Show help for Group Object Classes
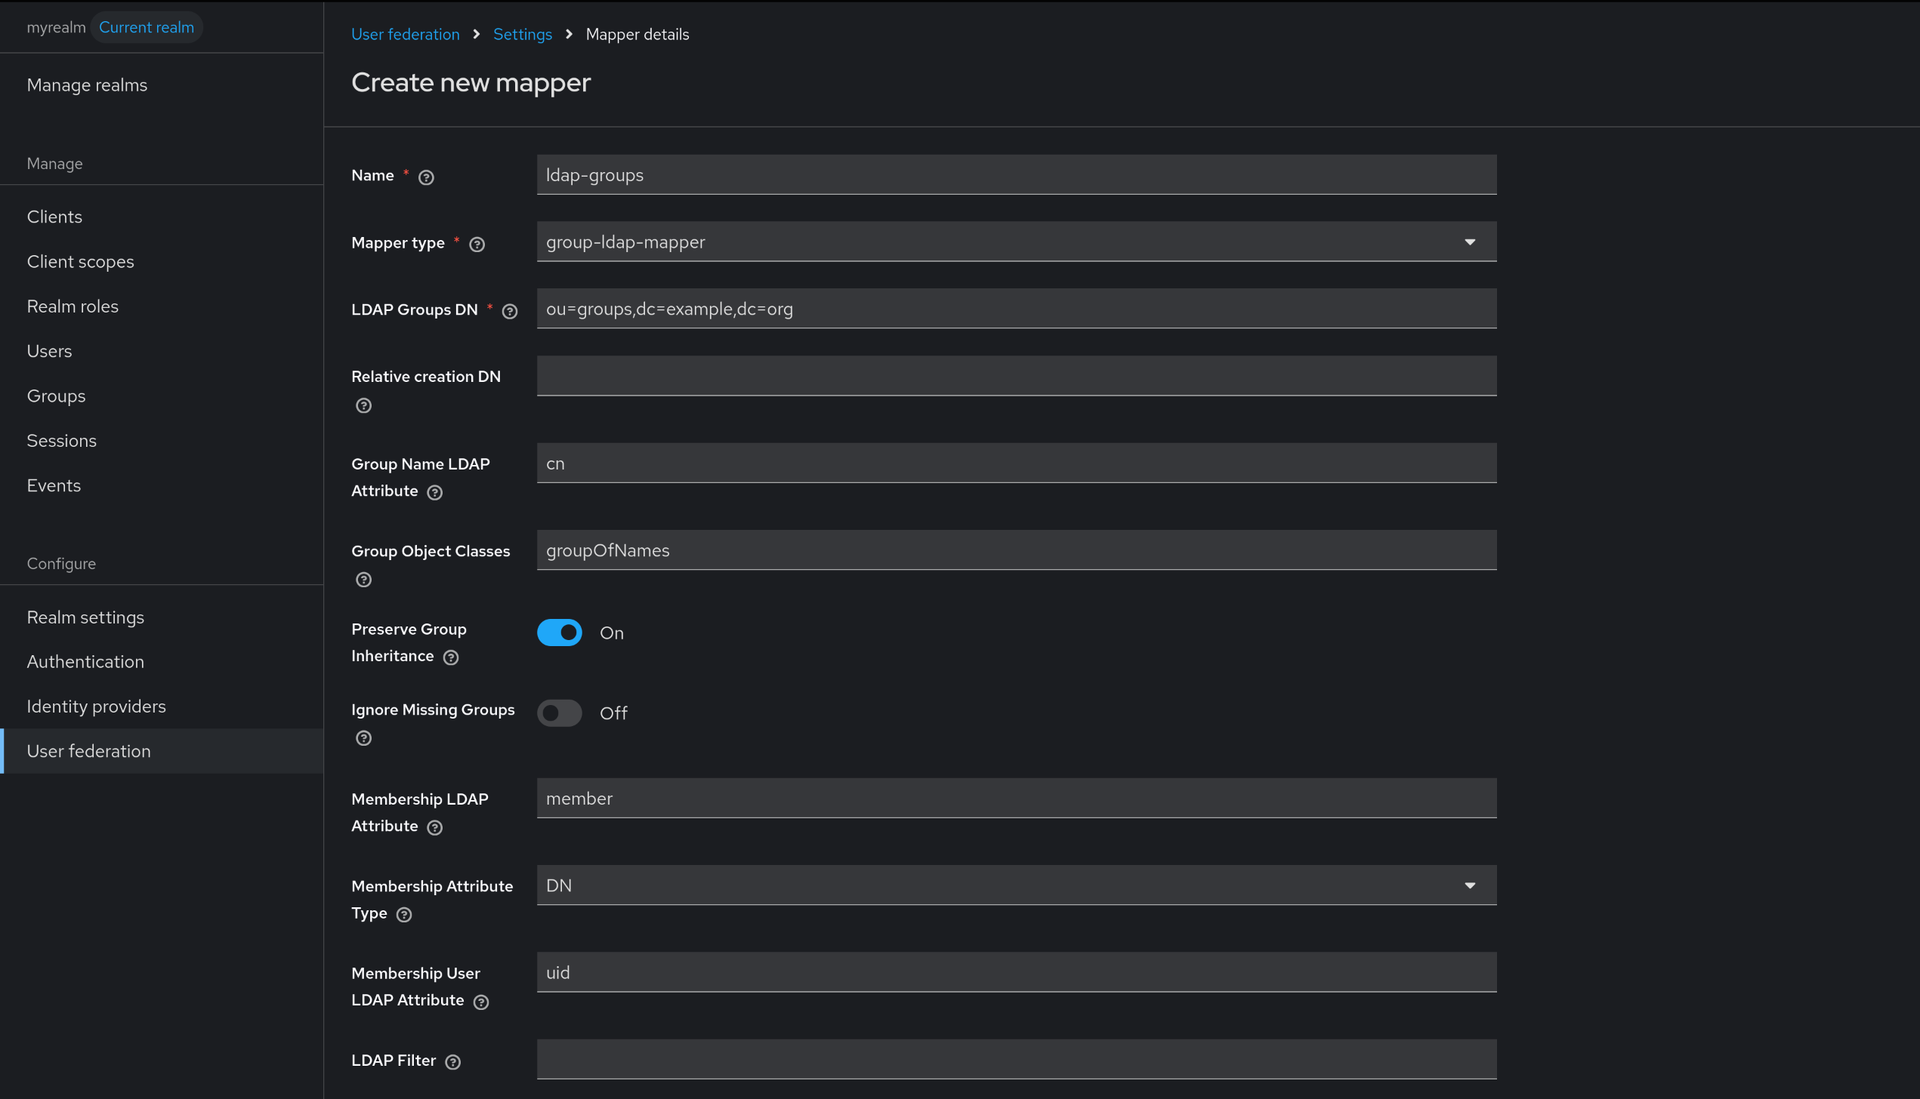1920x1099 pixels. pos(363,580)
